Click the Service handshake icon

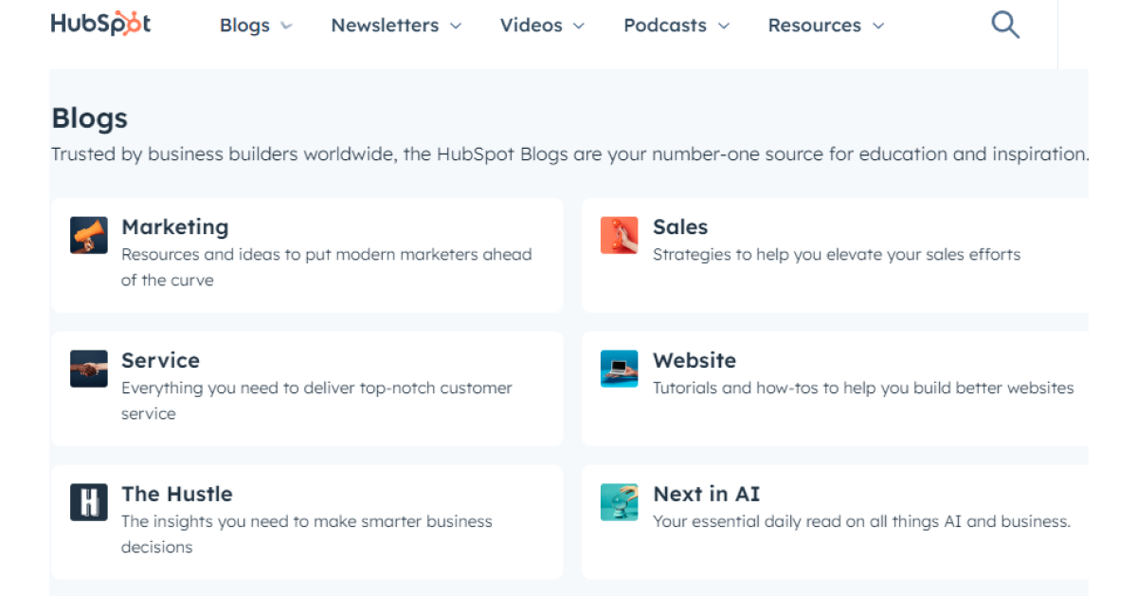point(89,369)
